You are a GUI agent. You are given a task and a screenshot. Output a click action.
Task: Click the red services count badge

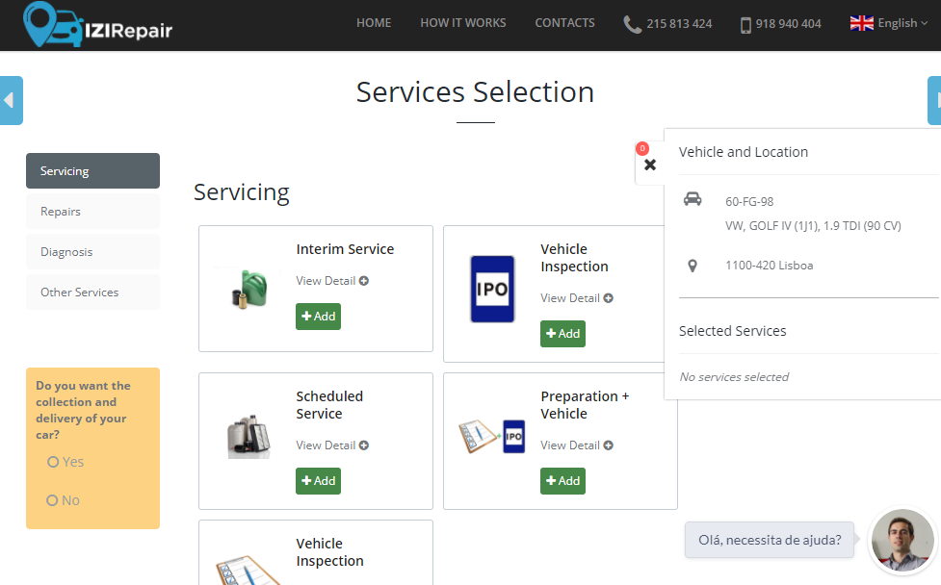642,148
